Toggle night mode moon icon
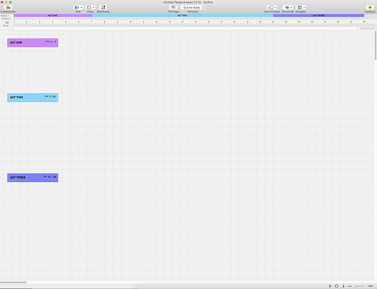The height and width of the screenshot is (289, 377). click(x=343, y=286)
